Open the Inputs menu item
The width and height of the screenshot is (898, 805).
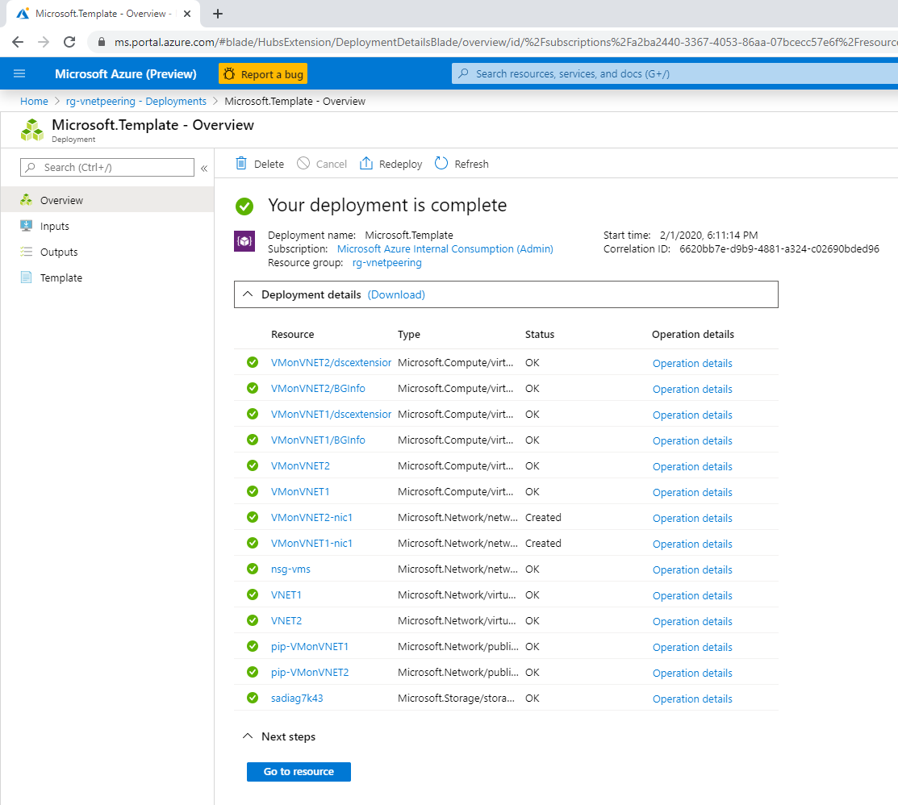(x=55, y=226)
